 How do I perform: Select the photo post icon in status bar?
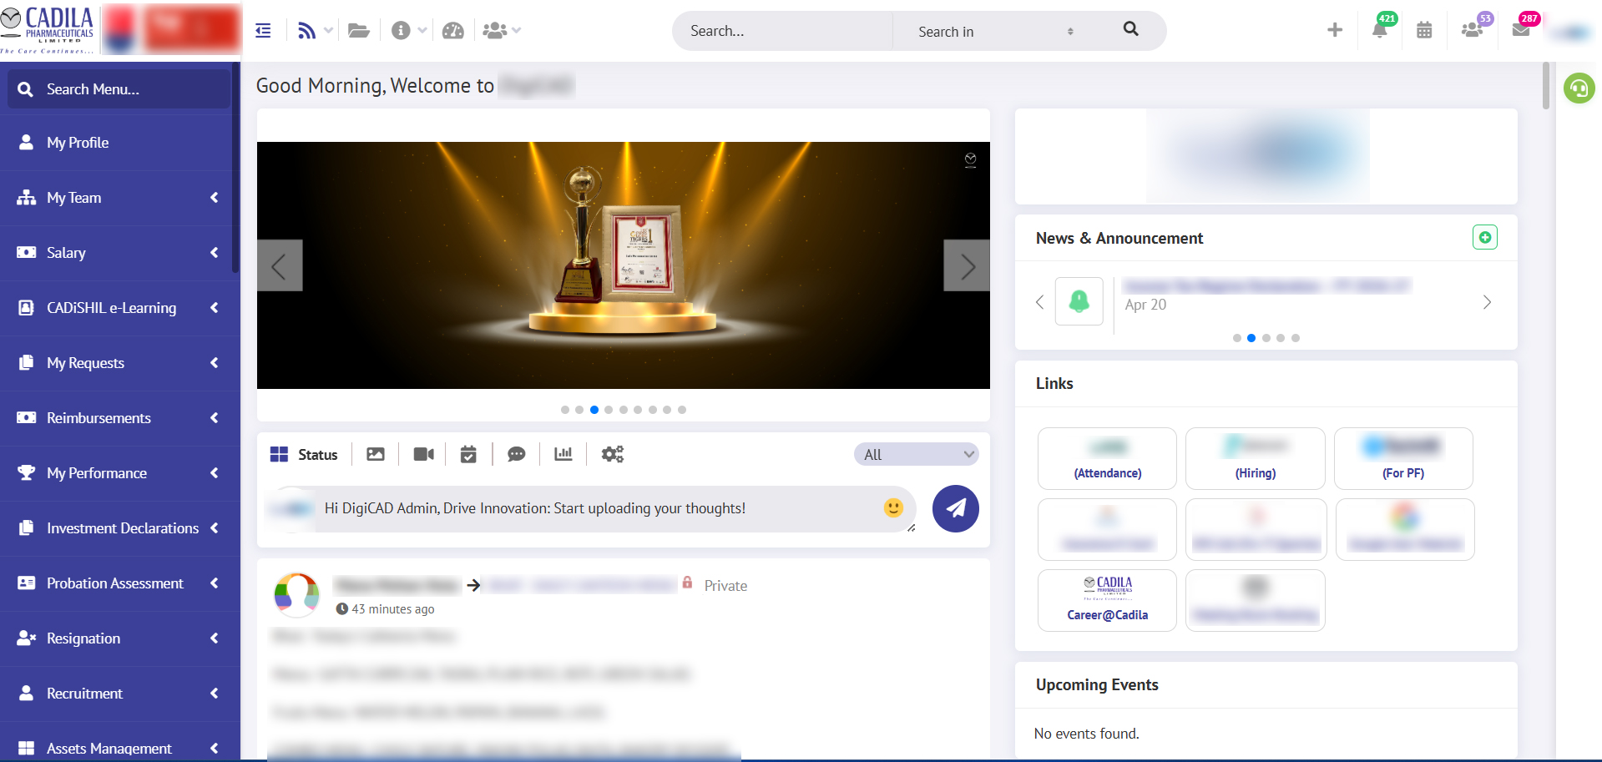tap(376, 454)
